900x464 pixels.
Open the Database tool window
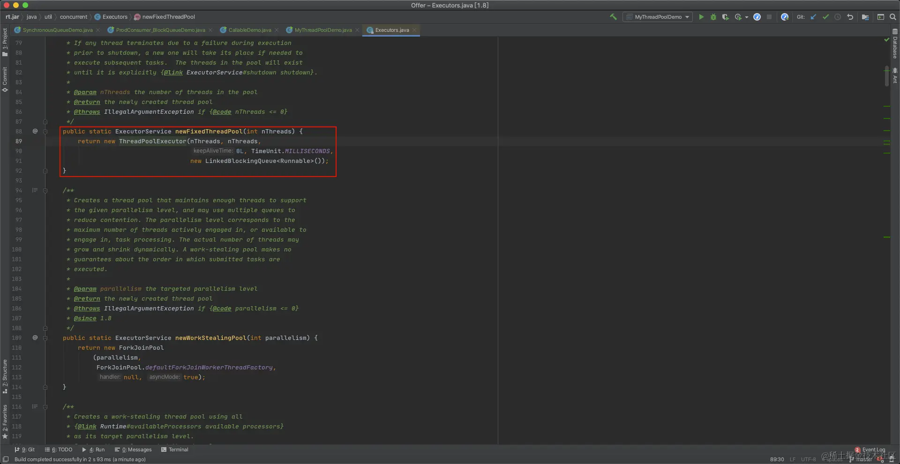pos(895,44)
